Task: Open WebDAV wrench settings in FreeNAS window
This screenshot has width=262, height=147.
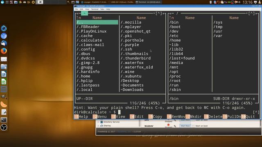Action: pos(175,126)
